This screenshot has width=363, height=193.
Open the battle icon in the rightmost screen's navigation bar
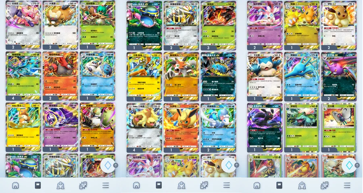pyautogui.click(x=324, y=185)
